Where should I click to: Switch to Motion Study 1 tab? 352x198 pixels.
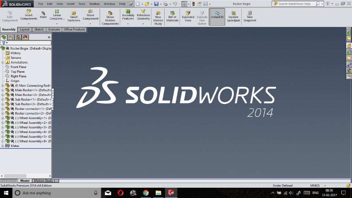(45, 181)
